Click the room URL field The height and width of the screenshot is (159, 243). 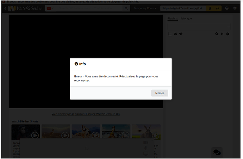(x=183, y=8)
